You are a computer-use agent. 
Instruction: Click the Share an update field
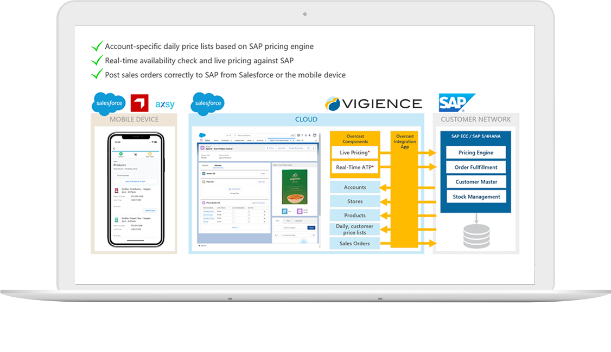[x=290, y=227]
